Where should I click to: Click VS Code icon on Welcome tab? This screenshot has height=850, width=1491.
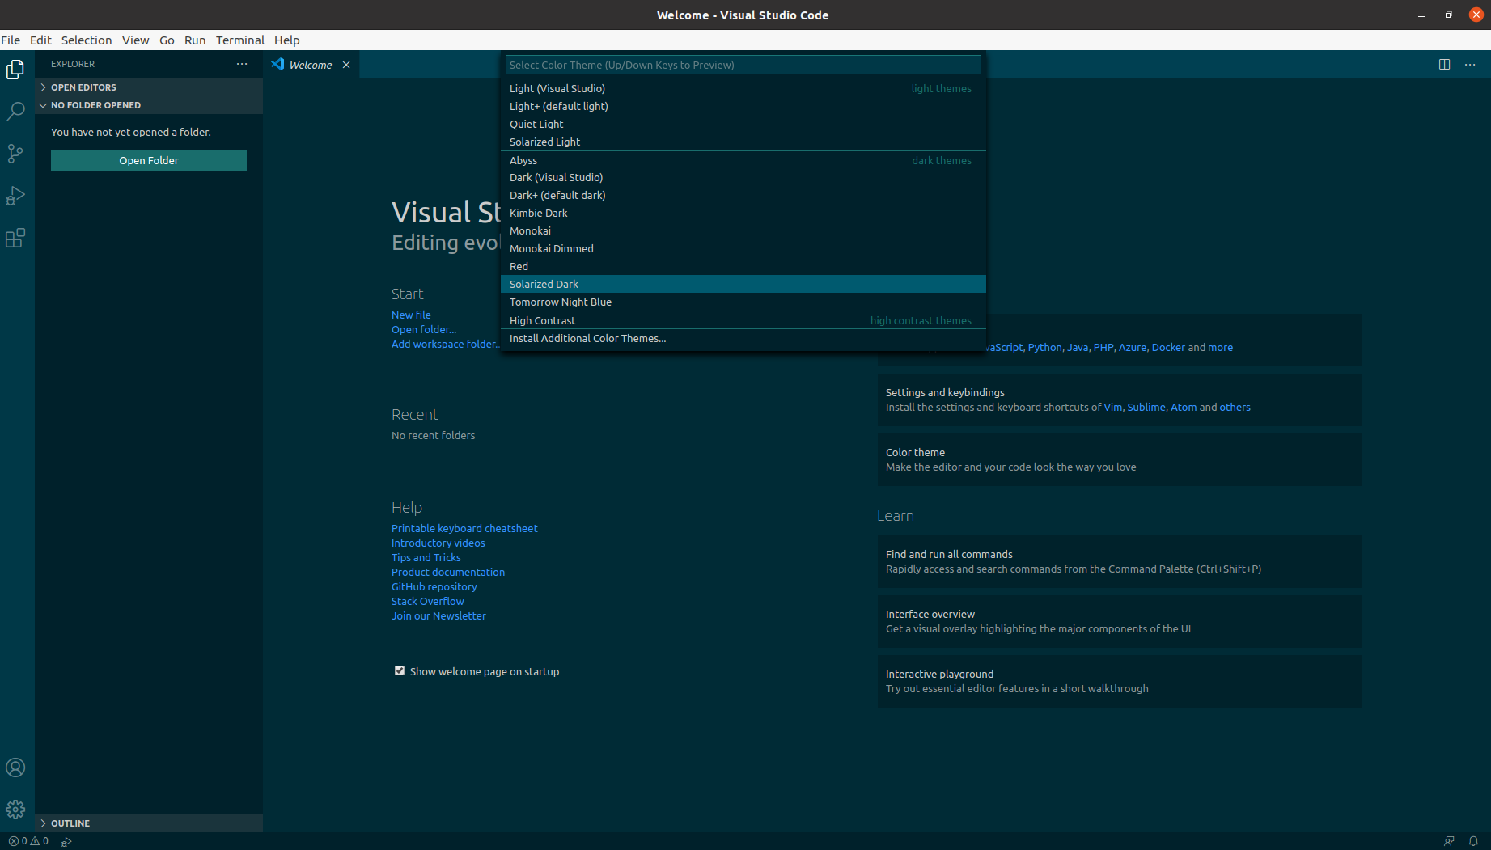[x=277, y=64]
